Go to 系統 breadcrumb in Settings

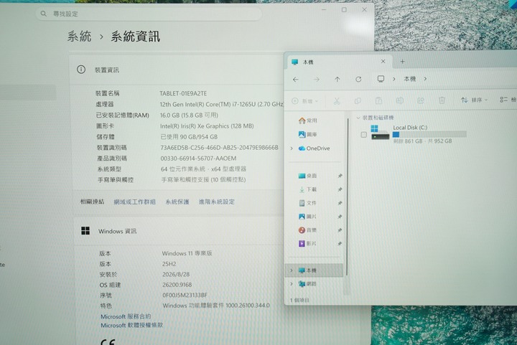tap(80, 36)
